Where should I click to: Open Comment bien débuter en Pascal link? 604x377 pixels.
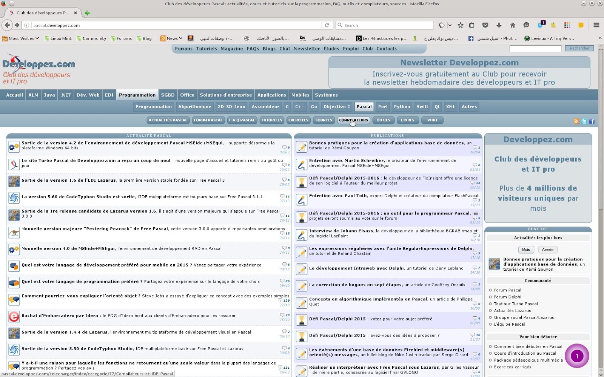[528, 346]
